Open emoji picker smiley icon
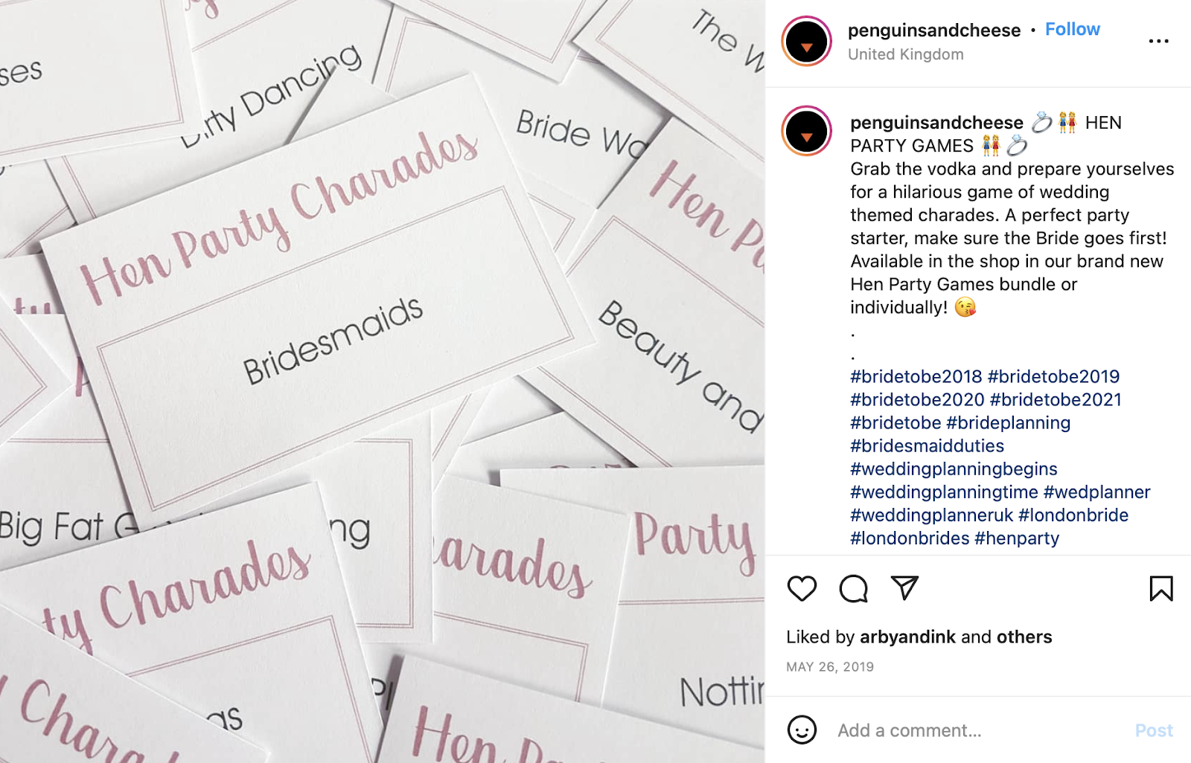 (802, 730)
